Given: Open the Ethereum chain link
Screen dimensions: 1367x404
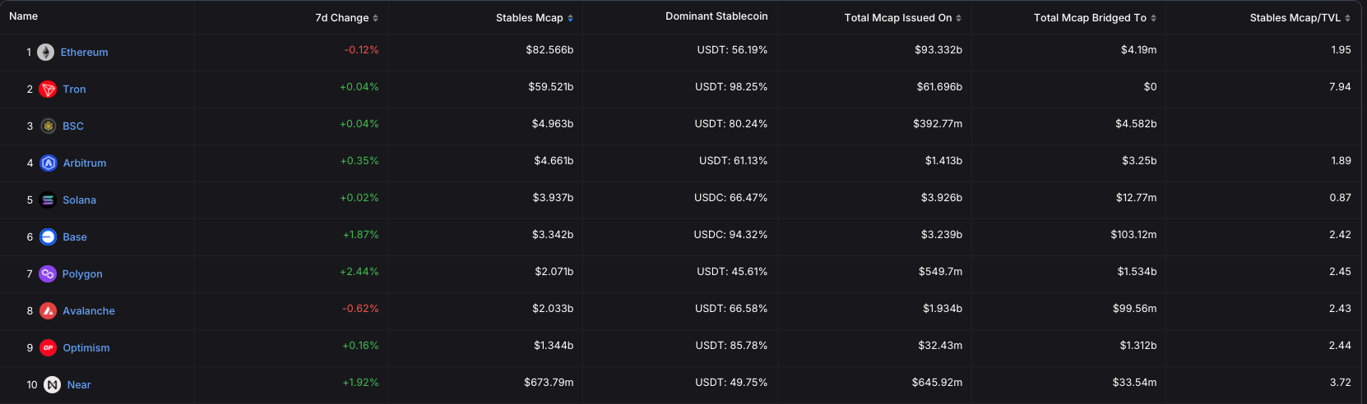Looking at the screenshot, I should coord(84,53).
